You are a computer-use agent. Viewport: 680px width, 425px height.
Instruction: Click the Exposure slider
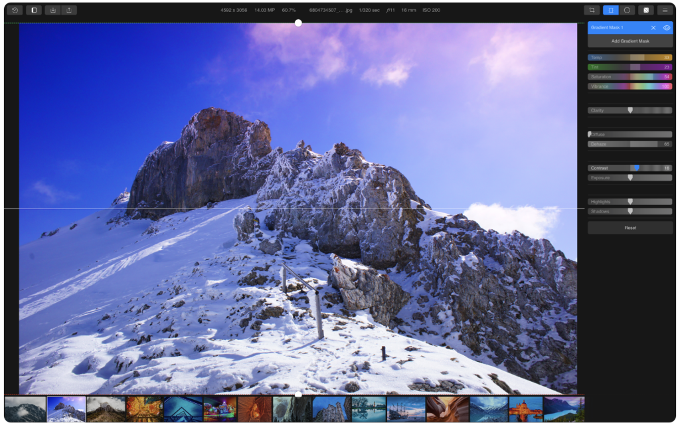630,178
